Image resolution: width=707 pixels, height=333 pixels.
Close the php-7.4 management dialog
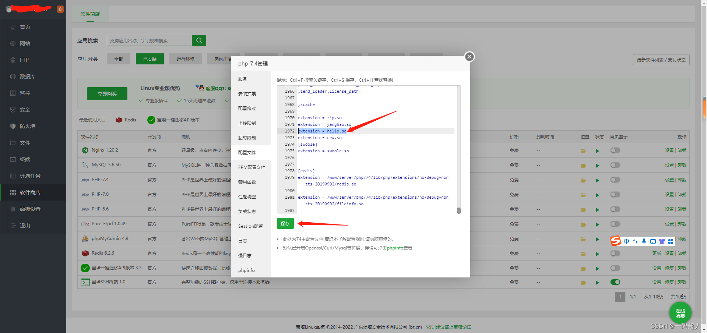469,57
